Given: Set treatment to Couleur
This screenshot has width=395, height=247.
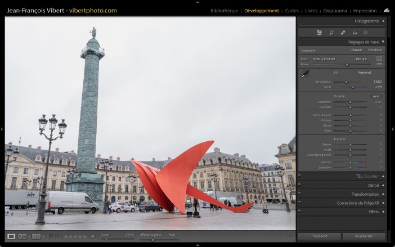Looking at the screenshot, I should [x=357, y=50].
